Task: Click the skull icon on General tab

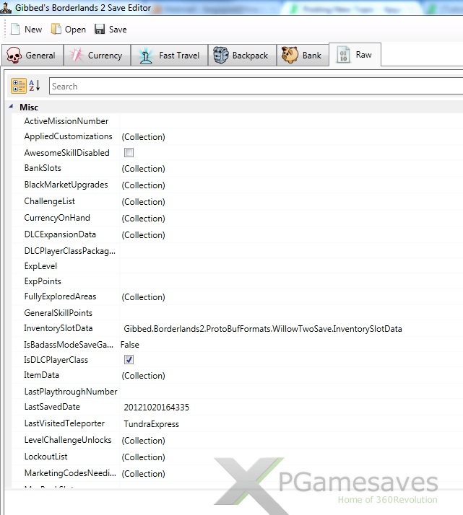Action: click(x=14, y=56)
